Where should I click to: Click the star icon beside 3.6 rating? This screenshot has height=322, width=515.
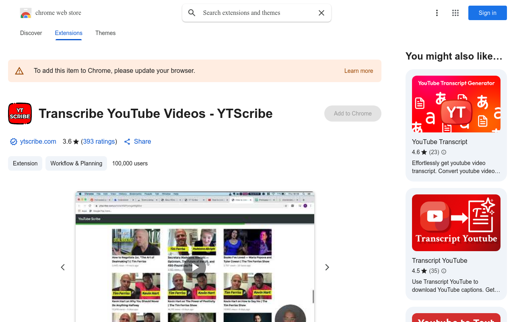pos(76,142)
